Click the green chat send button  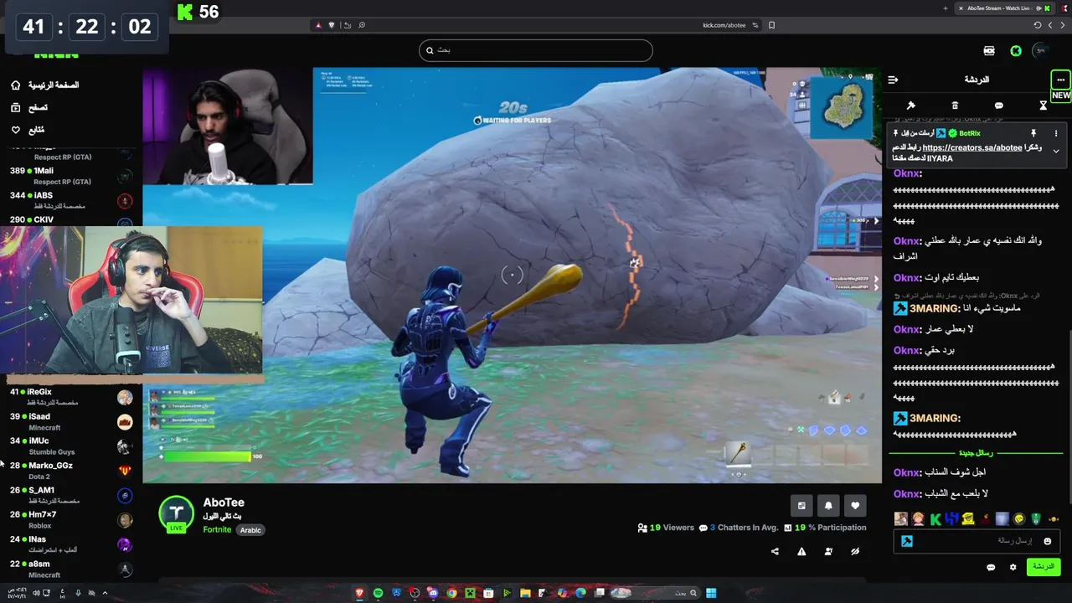tap(1044, 567)
